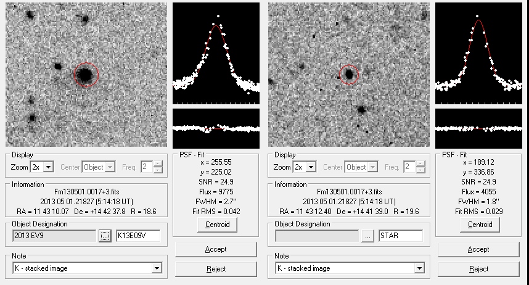This screenshot has height=285, width=529.
Task: Click the red-circled object in 2013 EV9 image
Action: (x=86, y=75)
